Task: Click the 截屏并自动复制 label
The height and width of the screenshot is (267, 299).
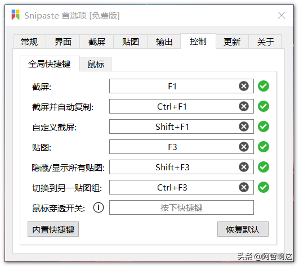Action: point(63,107)
